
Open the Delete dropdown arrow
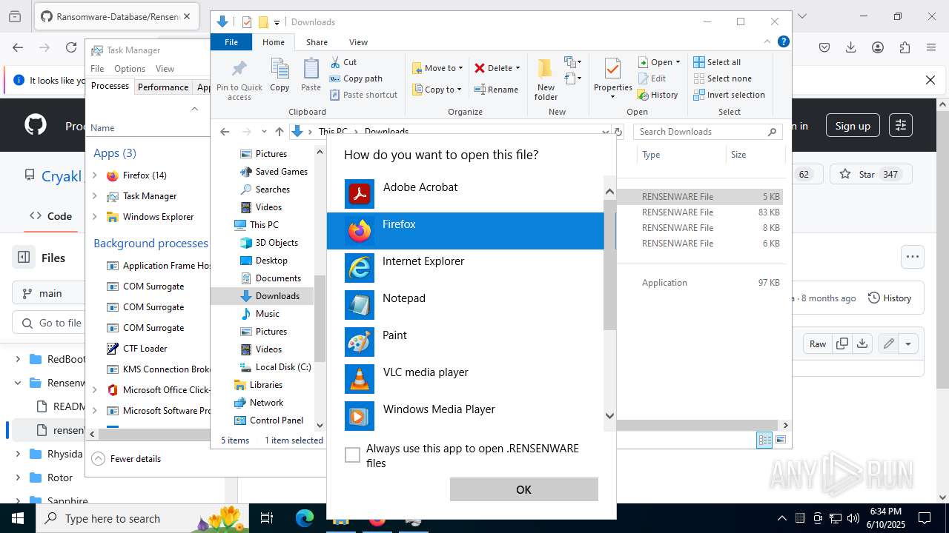tap(518, 68)
